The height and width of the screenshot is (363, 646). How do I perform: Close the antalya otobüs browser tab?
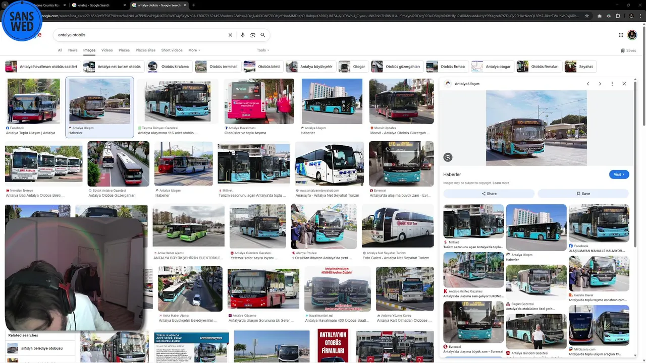pos(185,5)
